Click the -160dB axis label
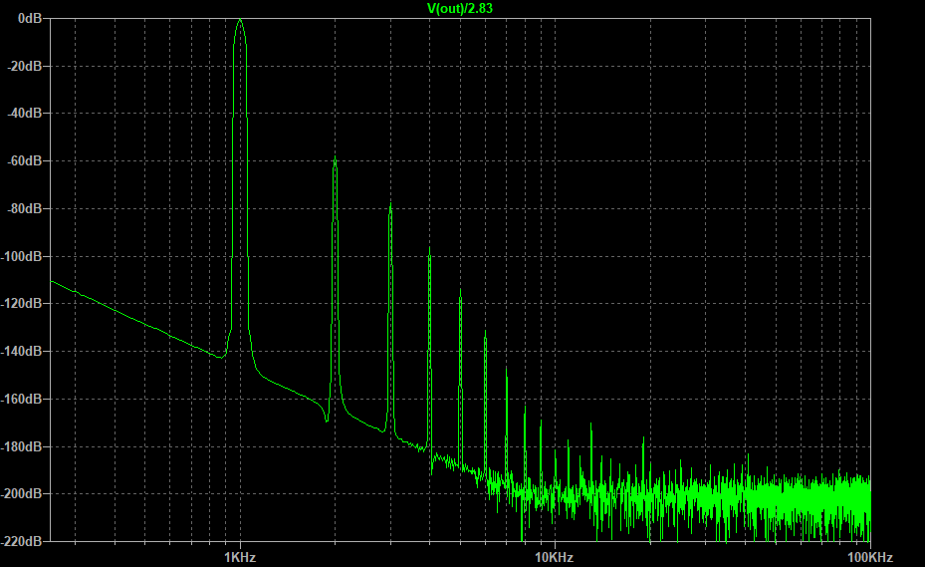The width and height of the screenshot is (925, 567). coord(22,399)
